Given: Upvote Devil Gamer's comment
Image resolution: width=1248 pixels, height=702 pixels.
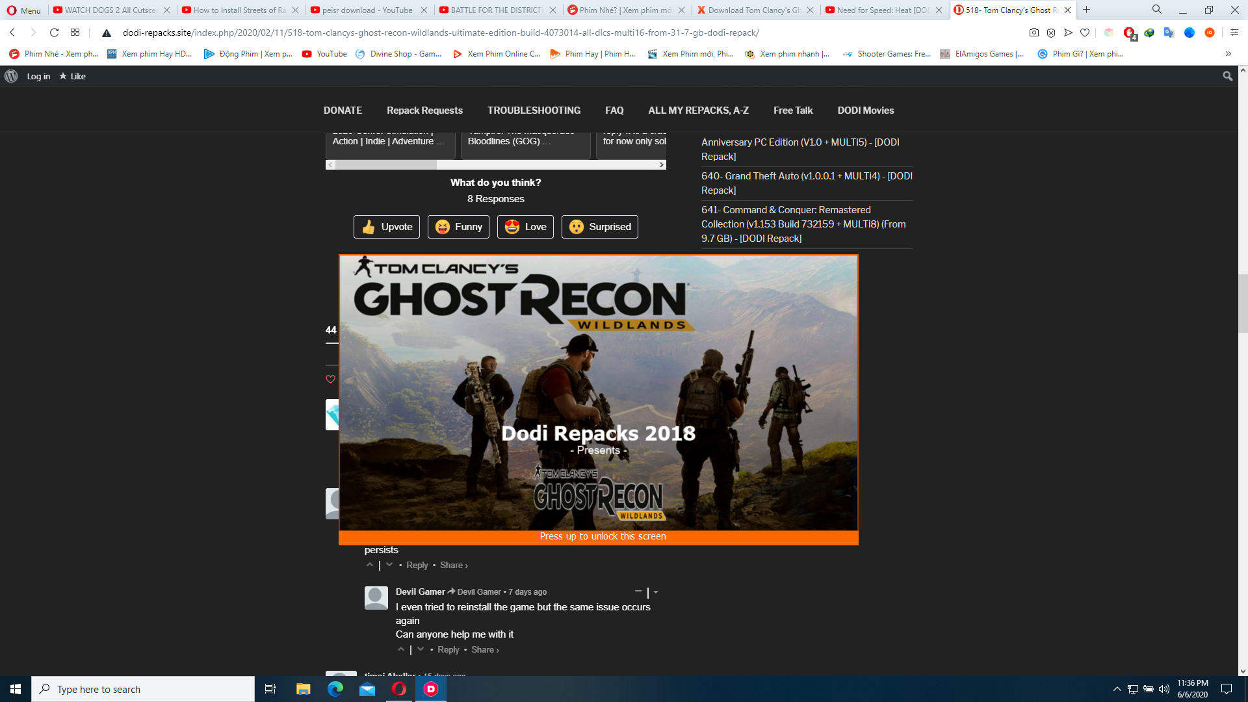Looking at the screenshot, I should pos(400,649).
